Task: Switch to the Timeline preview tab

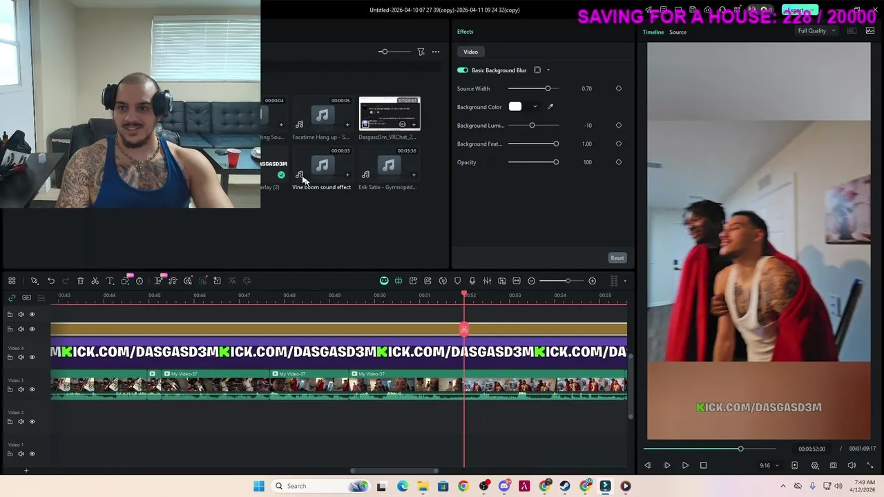Action: (x=653, y=32)
